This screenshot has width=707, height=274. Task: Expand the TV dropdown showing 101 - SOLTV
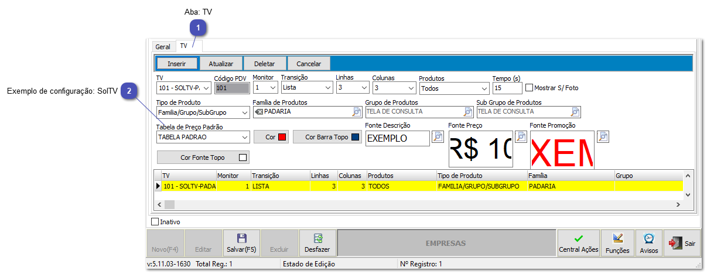pos(206,88)
